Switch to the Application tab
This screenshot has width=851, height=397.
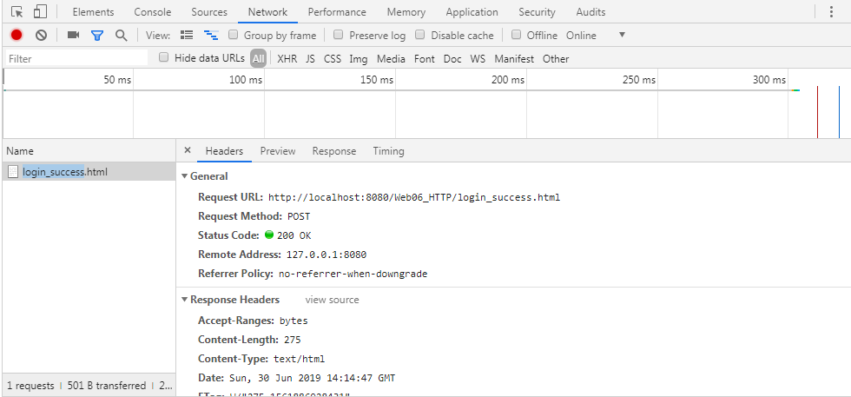point(472,12)
